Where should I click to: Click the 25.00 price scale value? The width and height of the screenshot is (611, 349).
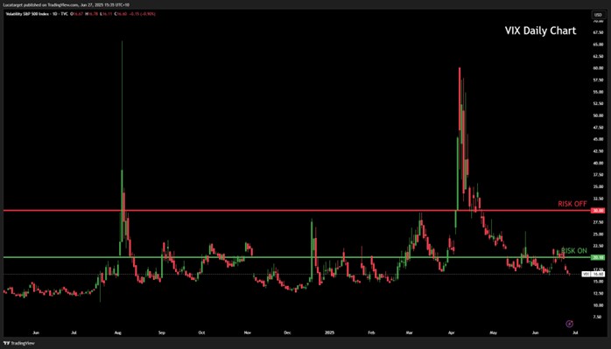598,234
